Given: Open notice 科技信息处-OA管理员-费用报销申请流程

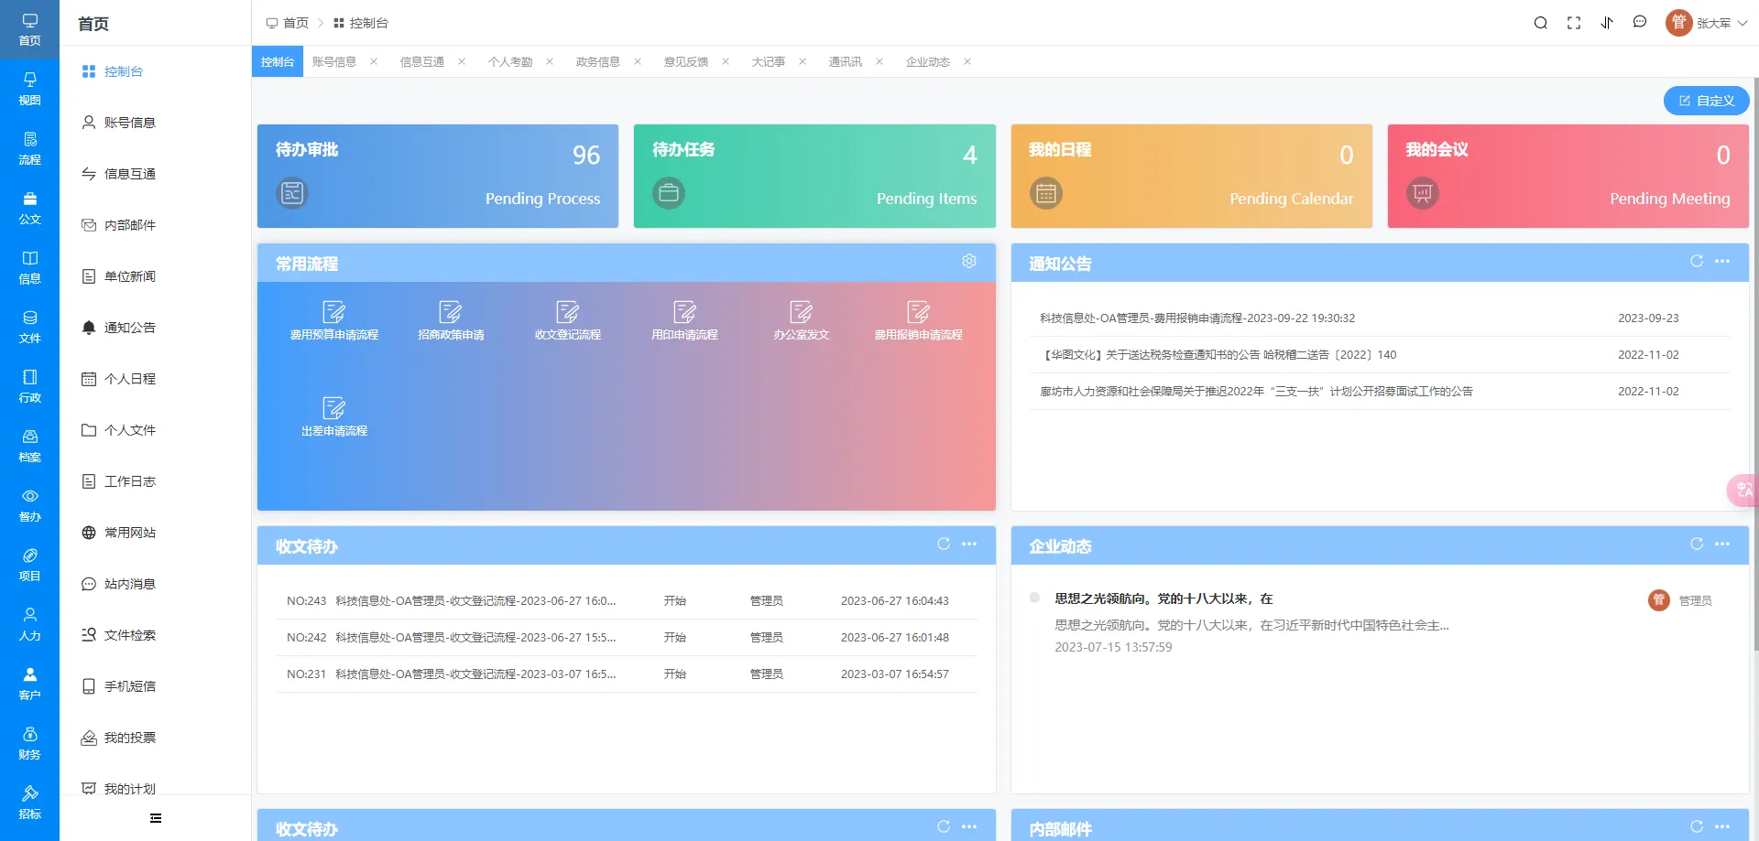Looking at the screenshot, I should click(1196, 318).
